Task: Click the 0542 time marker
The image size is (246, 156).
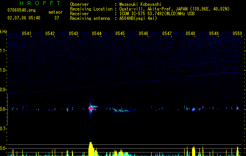Action: 50,34
